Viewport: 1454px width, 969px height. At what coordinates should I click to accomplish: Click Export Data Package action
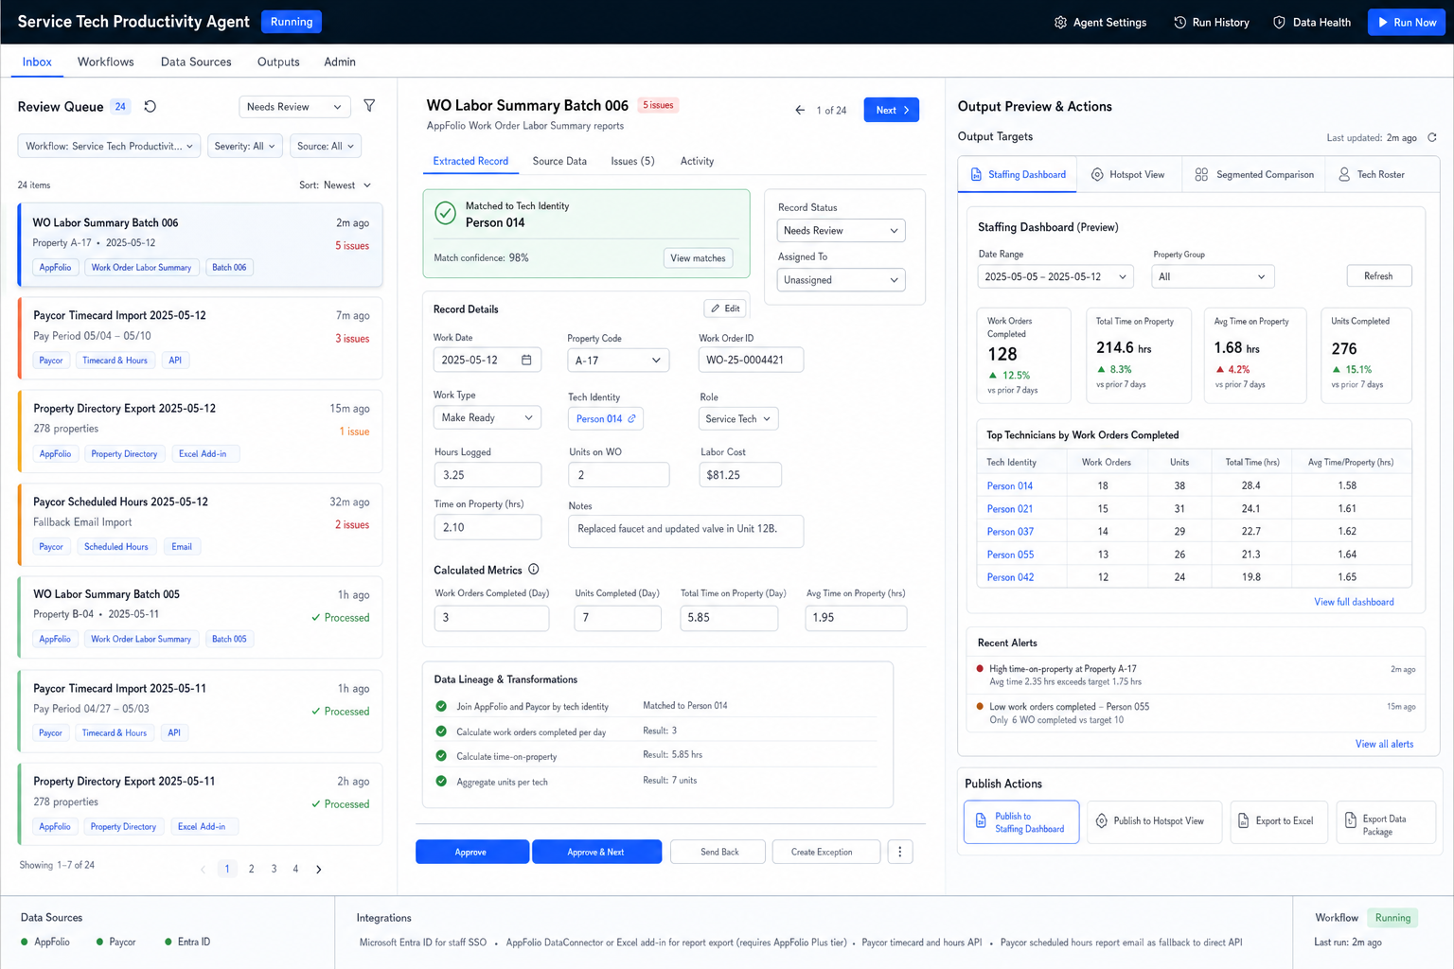pyautogui.click(x=1386, y=822)
